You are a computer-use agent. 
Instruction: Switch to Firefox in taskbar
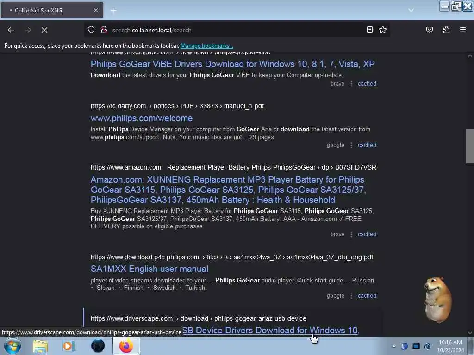(126, 346)
